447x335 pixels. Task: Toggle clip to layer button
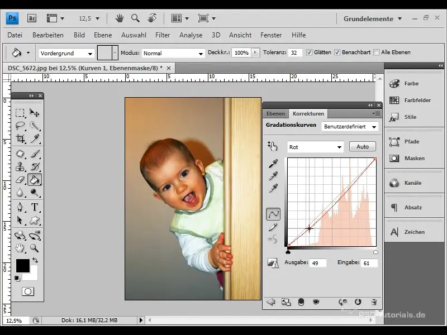pyautogui.click(x=301, y=301)
